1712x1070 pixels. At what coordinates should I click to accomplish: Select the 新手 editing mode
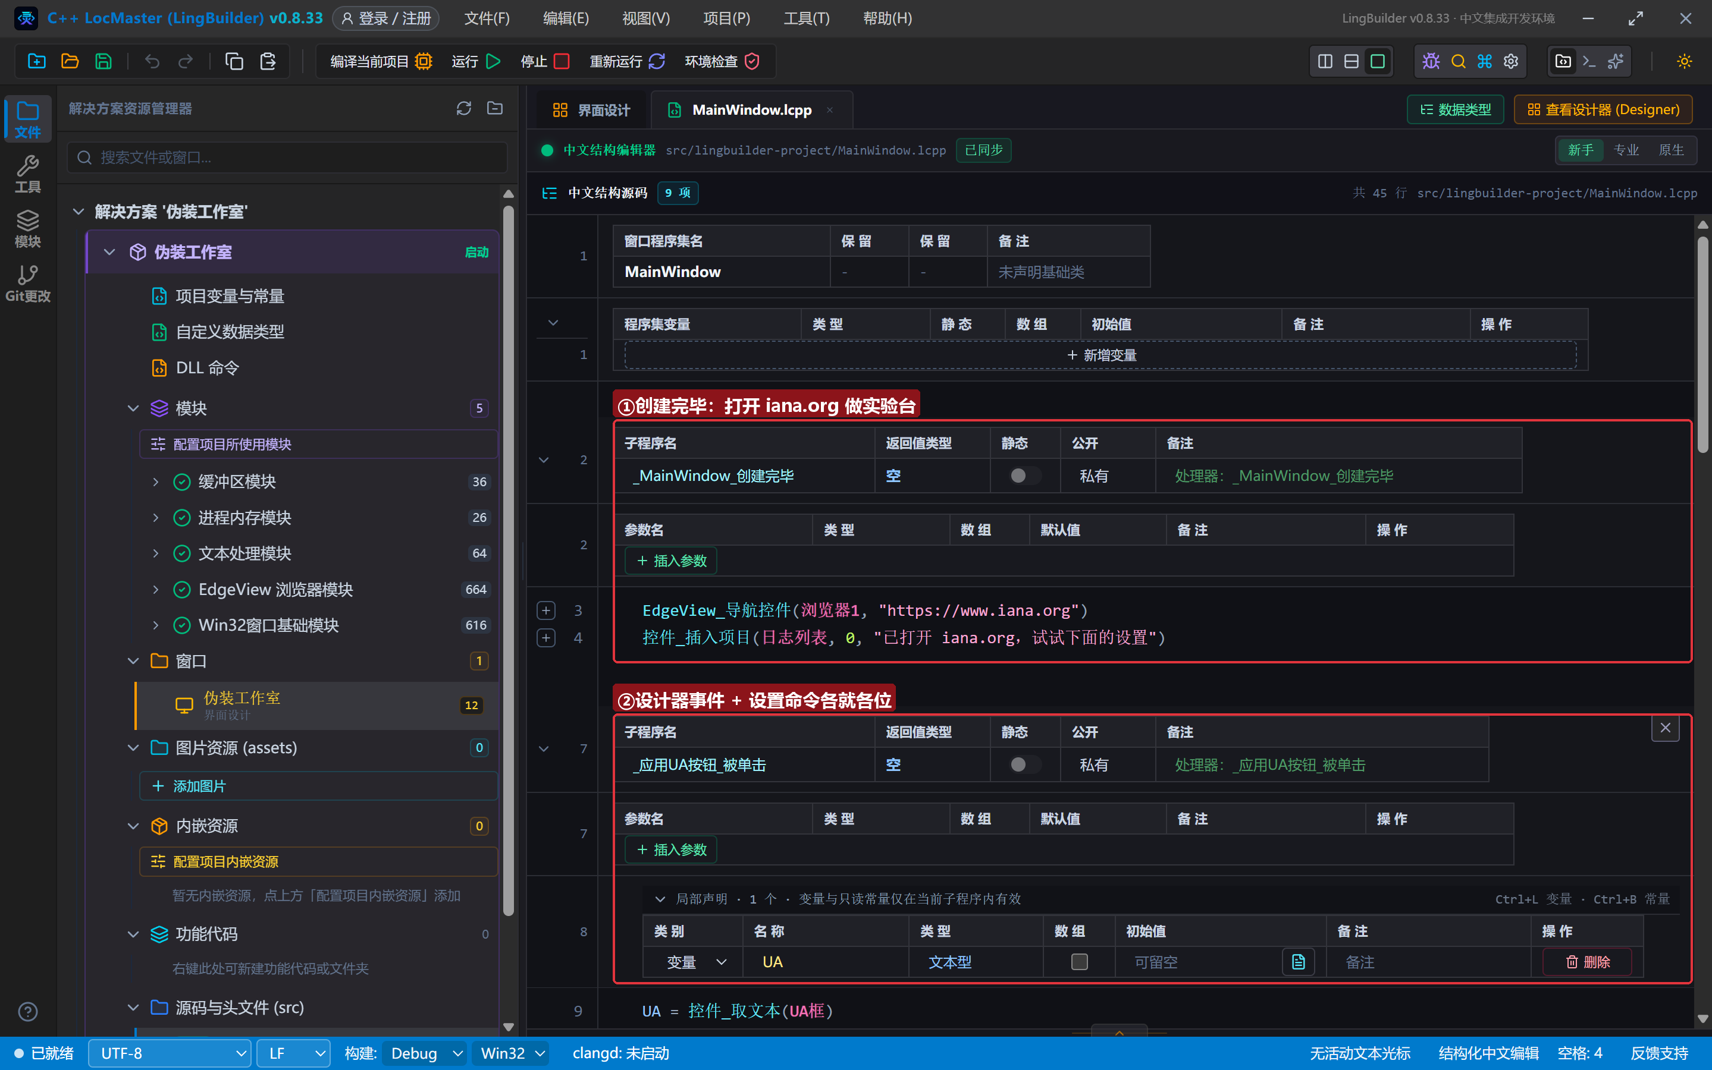(x=1581, y=150)
